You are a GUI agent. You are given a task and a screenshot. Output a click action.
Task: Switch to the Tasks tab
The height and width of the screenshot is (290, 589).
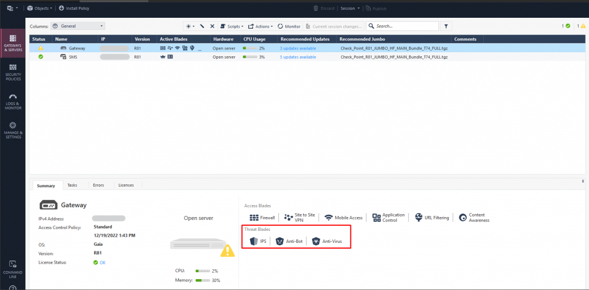[72, 185]
